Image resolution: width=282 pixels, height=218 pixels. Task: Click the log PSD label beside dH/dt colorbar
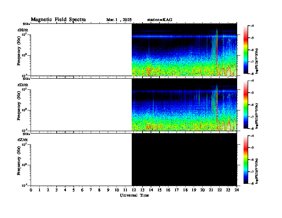pos(257,61)
